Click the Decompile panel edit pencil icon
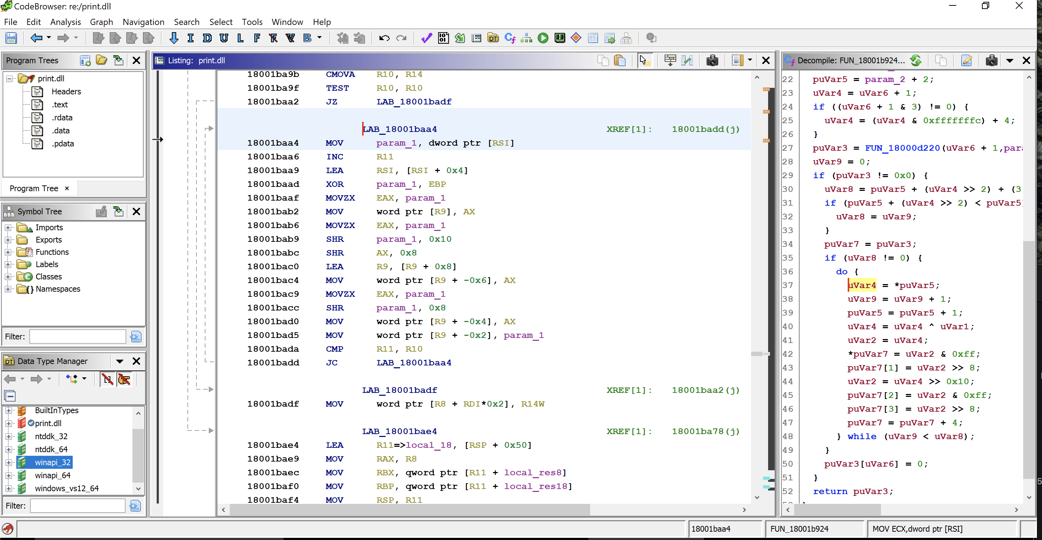This screenshot has height=540, width=1042. click(x=966, y=61)
